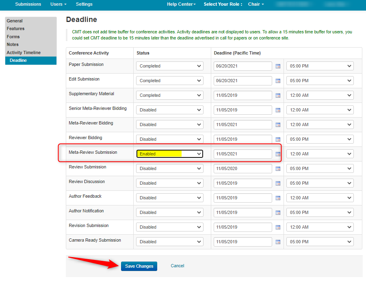Open Author Feedback status dropdown

[x=170, y=198]
